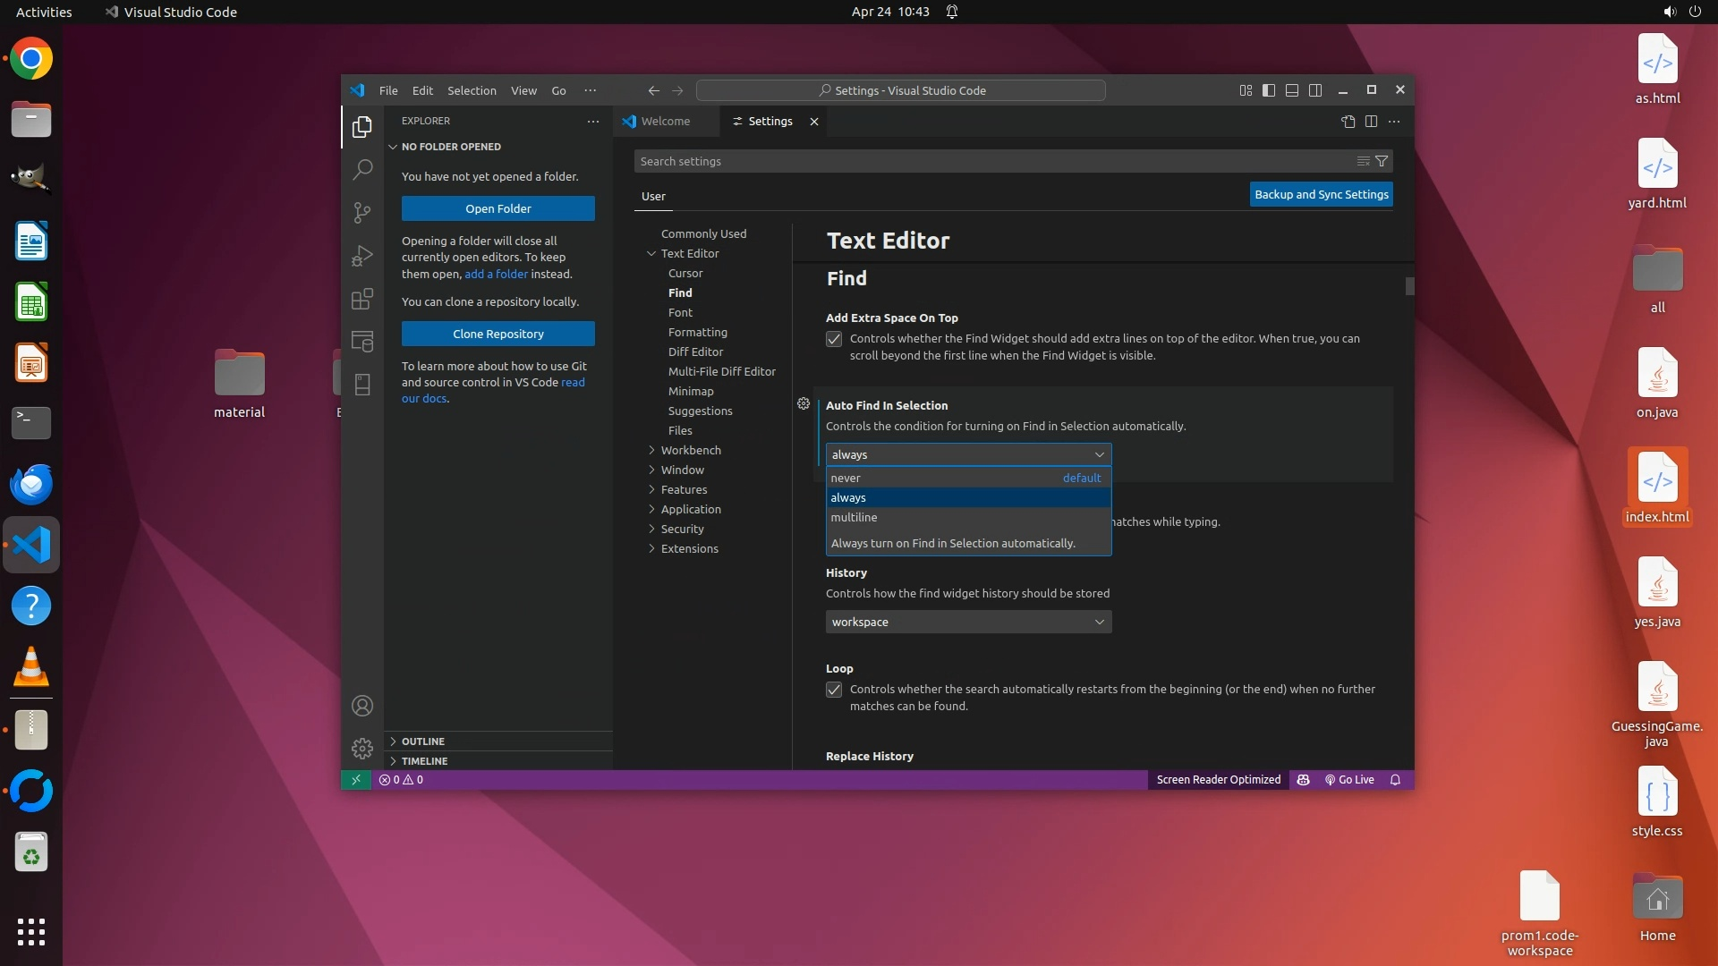Open the Accounts icon
Image resolution: width=1718 pixels, height=966 pixels.
[x=362, y=706]
